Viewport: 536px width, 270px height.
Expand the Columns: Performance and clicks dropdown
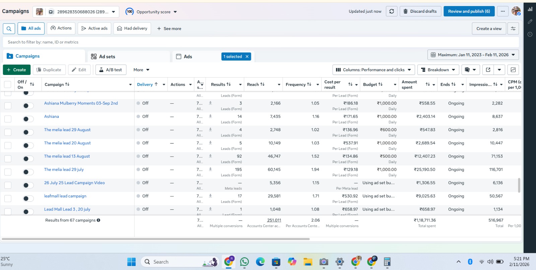point(374,70)
